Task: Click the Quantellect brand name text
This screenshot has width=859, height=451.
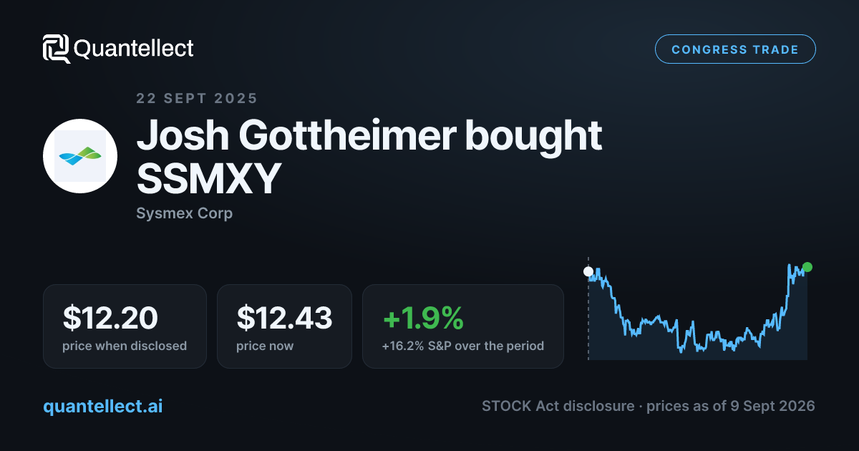Action: click(134, 49)
